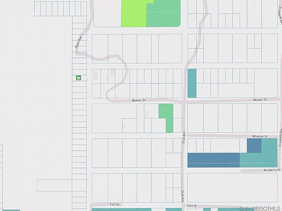Click the Carl St label right of Club Ave

click(192, 206)
